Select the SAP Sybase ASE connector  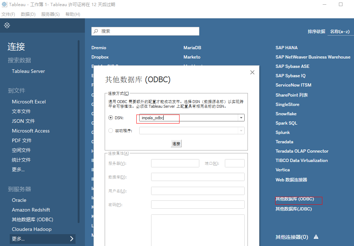tap(292, 66)
